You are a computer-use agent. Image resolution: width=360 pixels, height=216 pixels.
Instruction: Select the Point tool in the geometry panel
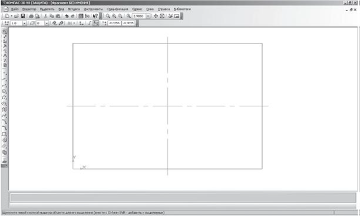point(4,74)
